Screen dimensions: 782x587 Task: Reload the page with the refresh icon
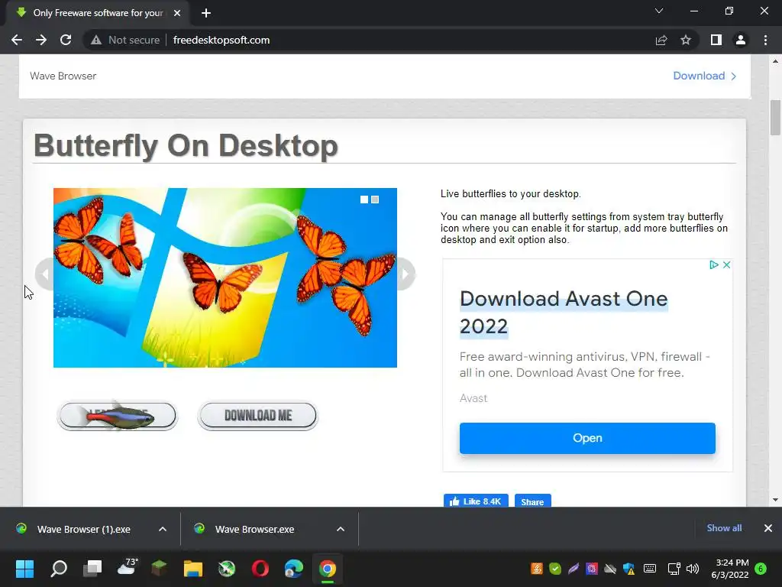tap(66, 40)
